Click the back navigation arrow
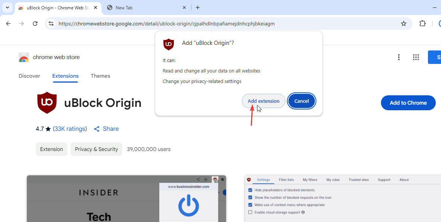Image resolution: width=441 pixels, height=222 pixels. (8, 24)
